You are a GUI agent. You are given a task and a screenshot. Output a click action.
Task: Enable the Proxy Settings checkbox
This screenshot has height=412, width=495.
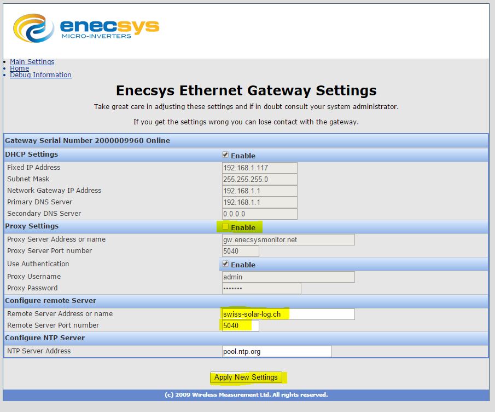tap(225, 227)
